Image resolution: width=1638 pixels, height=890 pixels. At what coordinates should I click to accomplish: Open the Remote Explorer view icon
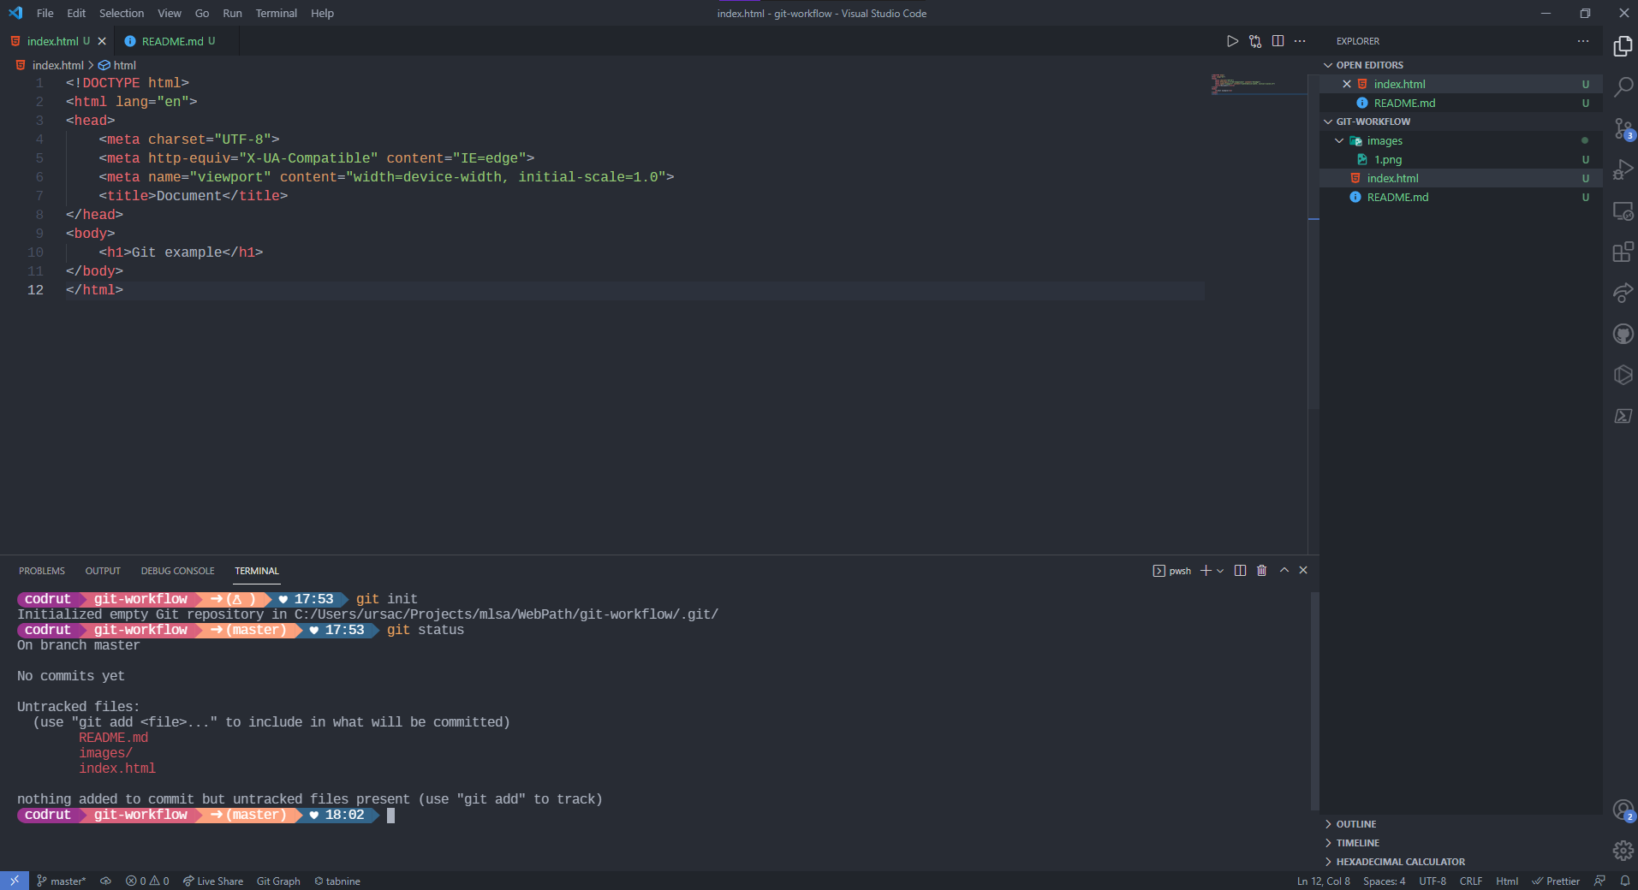click(x=1623, y=211)
